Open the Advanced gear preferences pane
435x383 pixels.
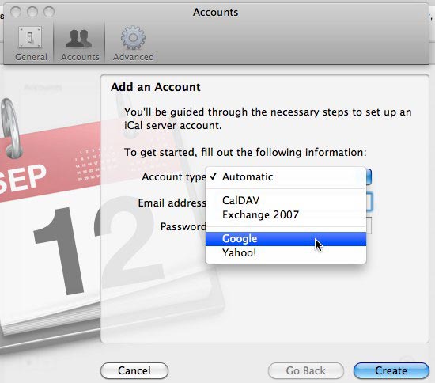tap(134, 44)
